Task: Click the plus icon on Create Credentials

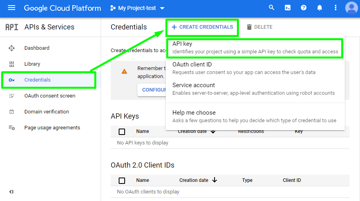Action: [174, 27]
